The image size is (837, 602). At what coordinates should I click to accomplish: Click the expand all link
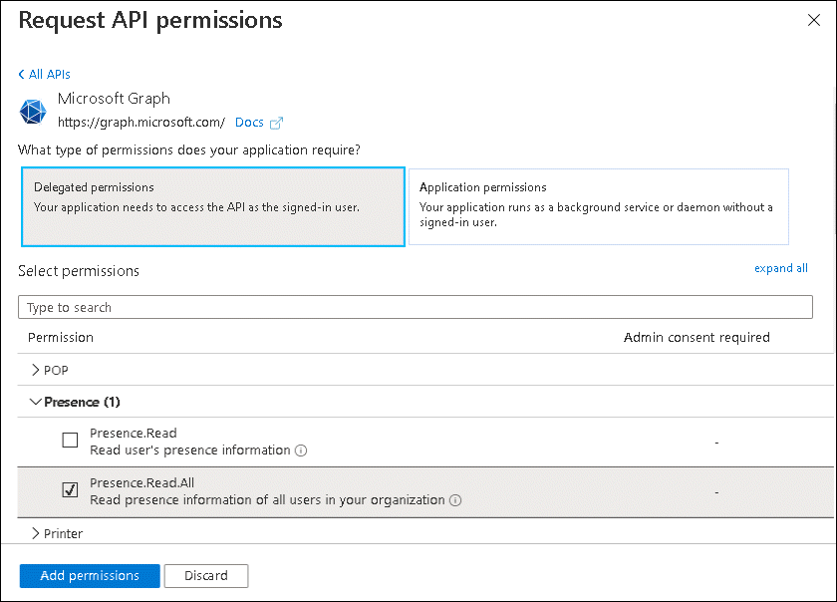pyautogui.click(x=780, y=268)
